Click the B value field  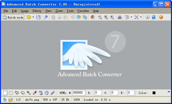click(131, 93)
